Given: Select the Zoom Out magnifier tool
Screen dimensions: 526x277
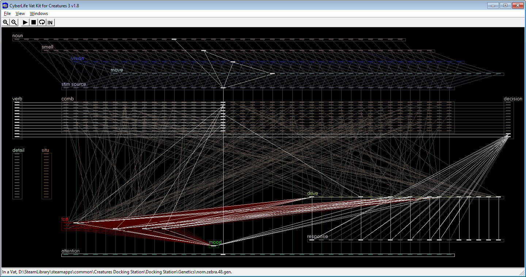Looking at the screenshot, I should tap(14, 22).
